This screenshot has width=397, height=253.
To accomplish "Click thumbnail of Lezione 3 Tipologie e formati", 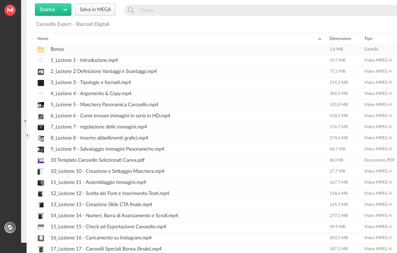I will coord(41,83).
